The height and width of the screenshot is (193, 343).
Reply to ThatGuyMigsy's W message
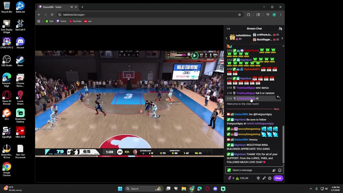tap(278, 97)
